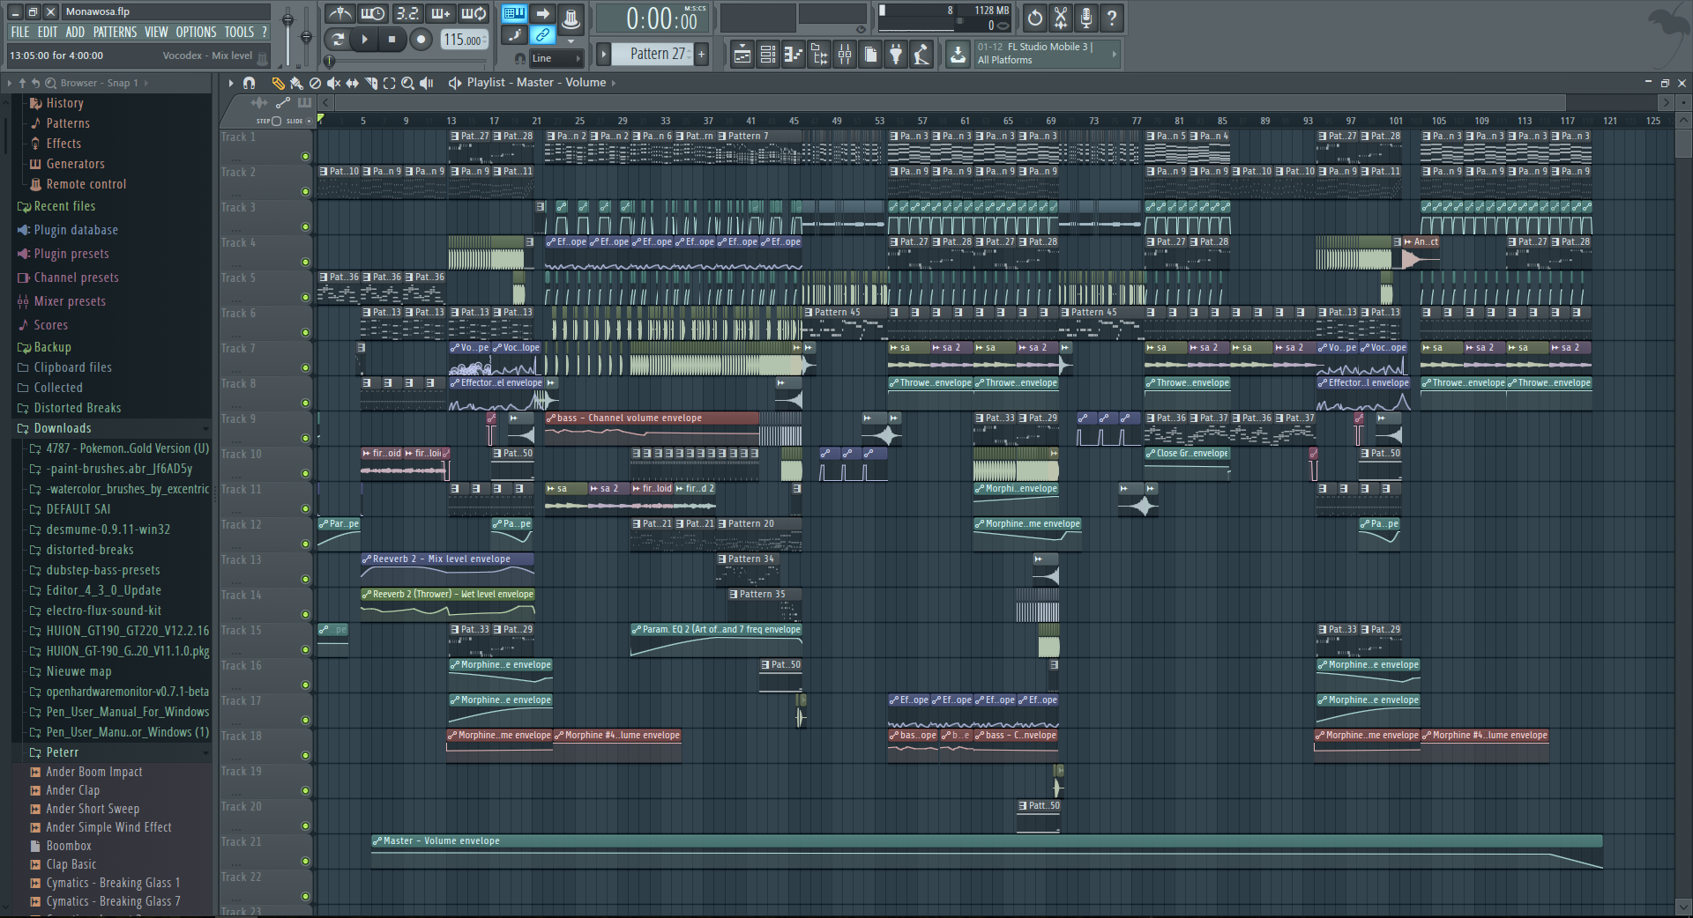The width and height of the screenshot is (1693, 918).
Task: Select the playlist Paint brush tool
Action: pyautogui.click(x=296, y=83)
